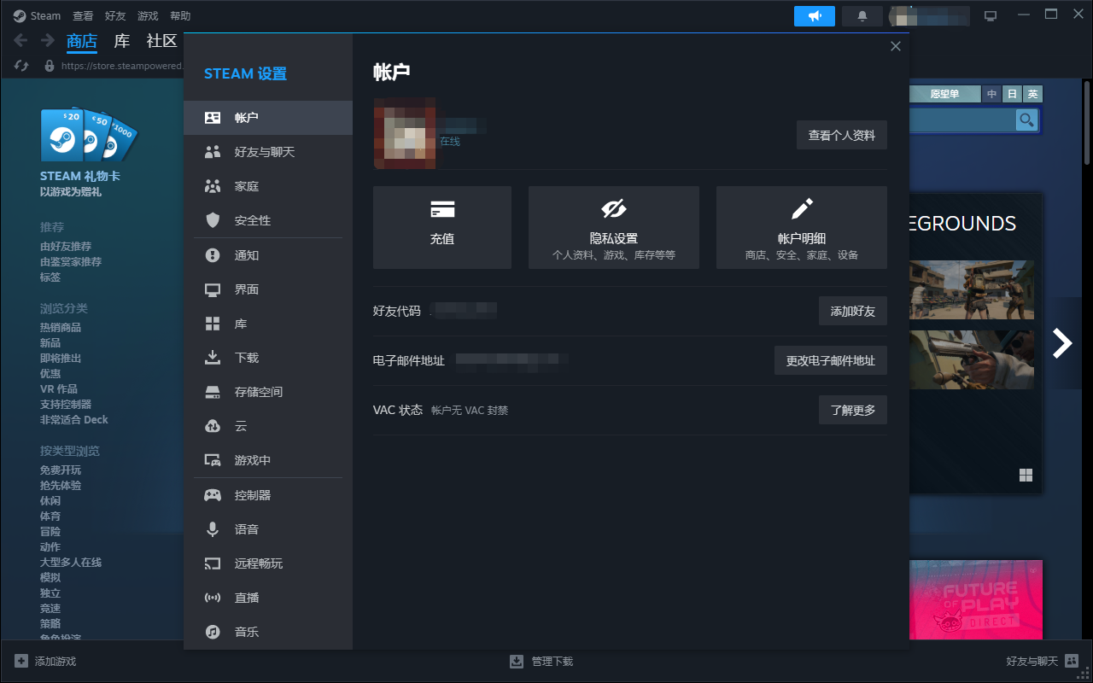Click the back navigation arrow
1093x683 pixels.
pos(22,40)
